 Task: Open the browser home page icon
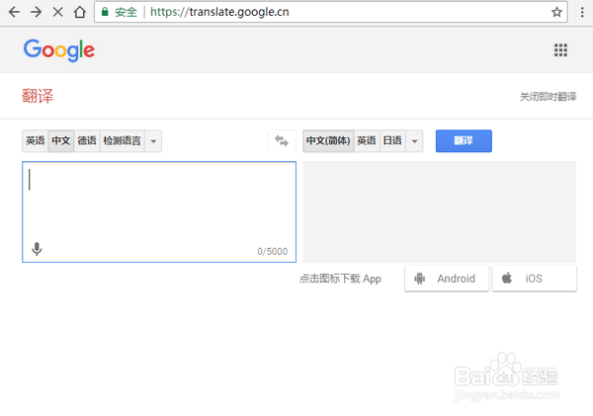tap(80, 12)
